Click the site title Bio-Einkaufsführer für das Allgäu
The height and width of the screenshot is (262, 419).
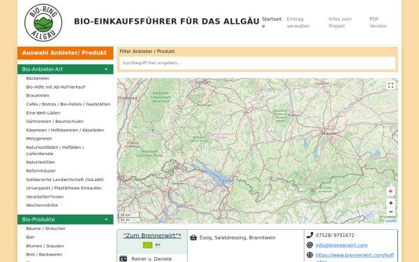point(167,22)
